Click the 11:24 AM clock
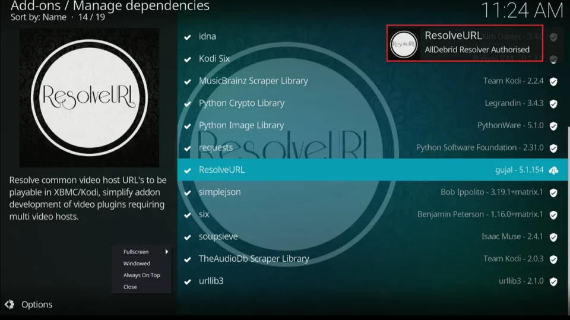Screen dimensions: 570x320 pyautogui.click(x=522, y=11)
